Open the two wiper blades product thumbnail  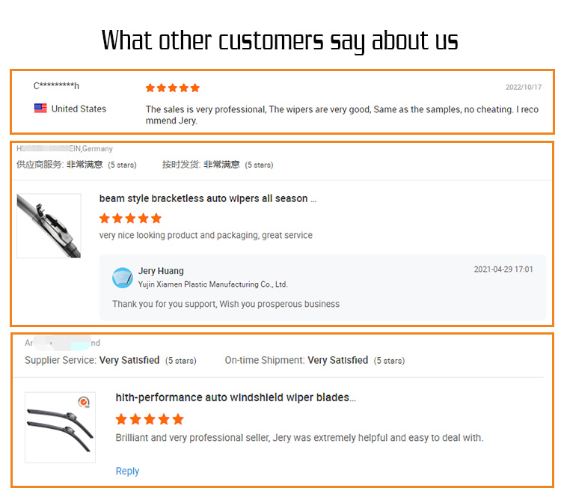click(60, 427)
